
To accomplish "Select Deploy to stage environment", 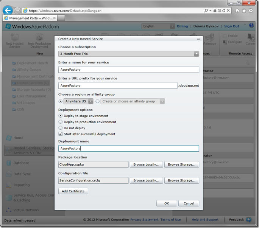I will [61, 116].
